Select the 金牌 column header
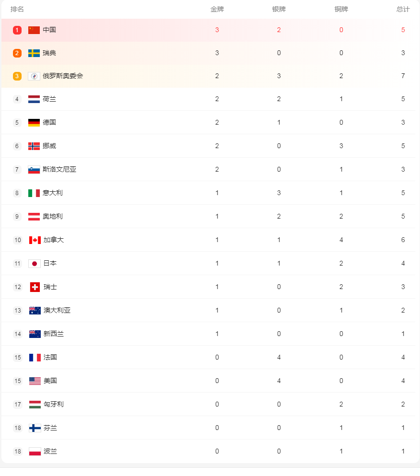The height and width of the screenshot is (476, 420). 217,10
